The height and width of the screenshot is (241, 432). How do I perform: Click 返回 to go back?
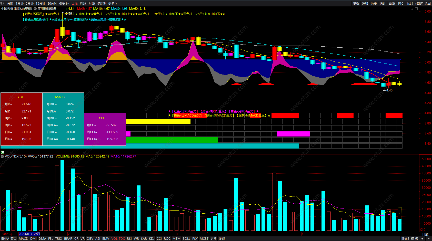[428, 3]
